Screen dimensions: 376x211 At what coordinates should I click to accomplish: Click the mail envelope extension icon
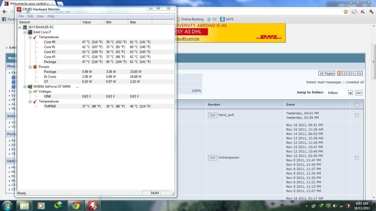[x=354, y=12]
